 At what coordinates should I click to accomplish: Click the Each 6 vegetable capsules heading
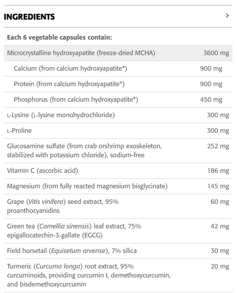click(60, 38)
